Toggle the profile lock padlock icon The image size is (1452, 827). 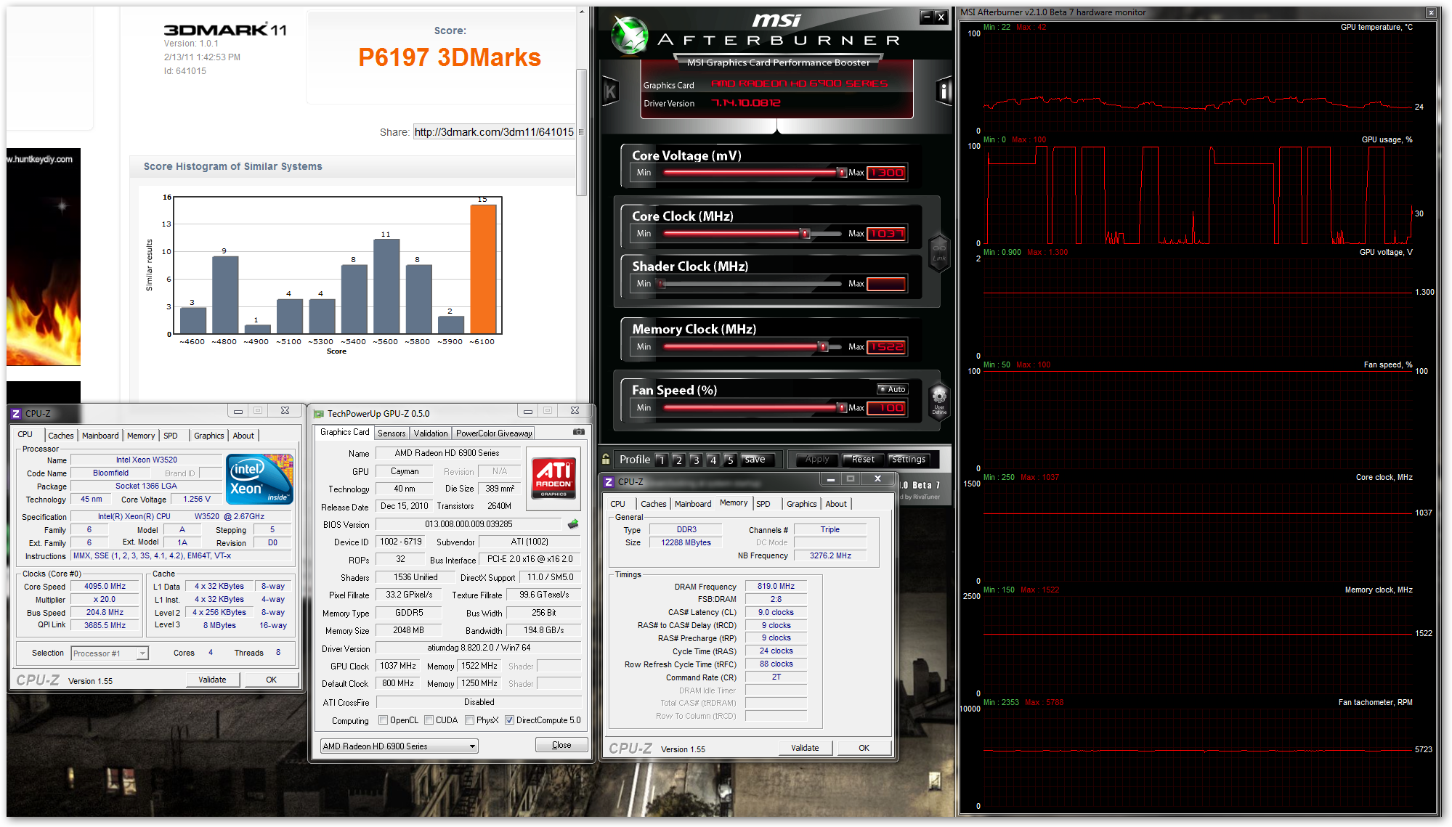606,459
